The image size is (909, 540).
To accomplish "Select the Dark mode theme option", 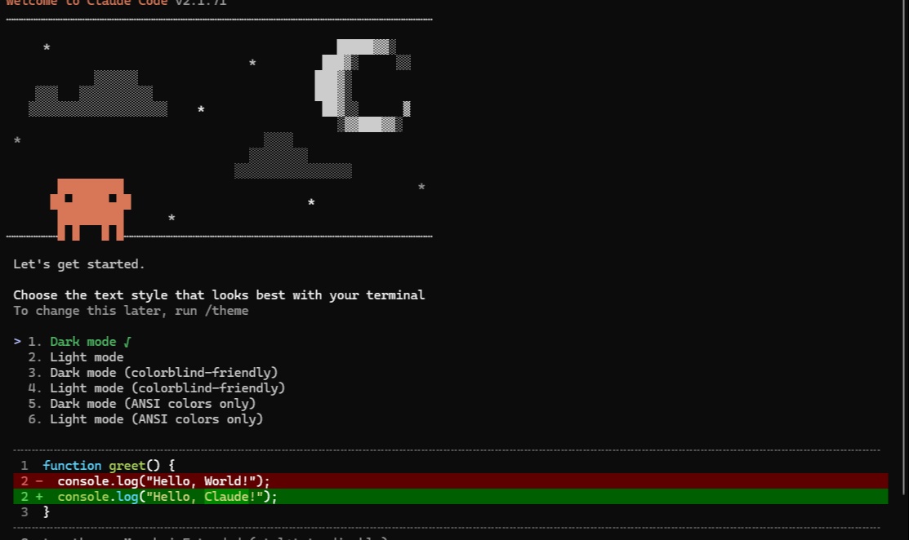I will pyautogui.click(x=83, y=342).
